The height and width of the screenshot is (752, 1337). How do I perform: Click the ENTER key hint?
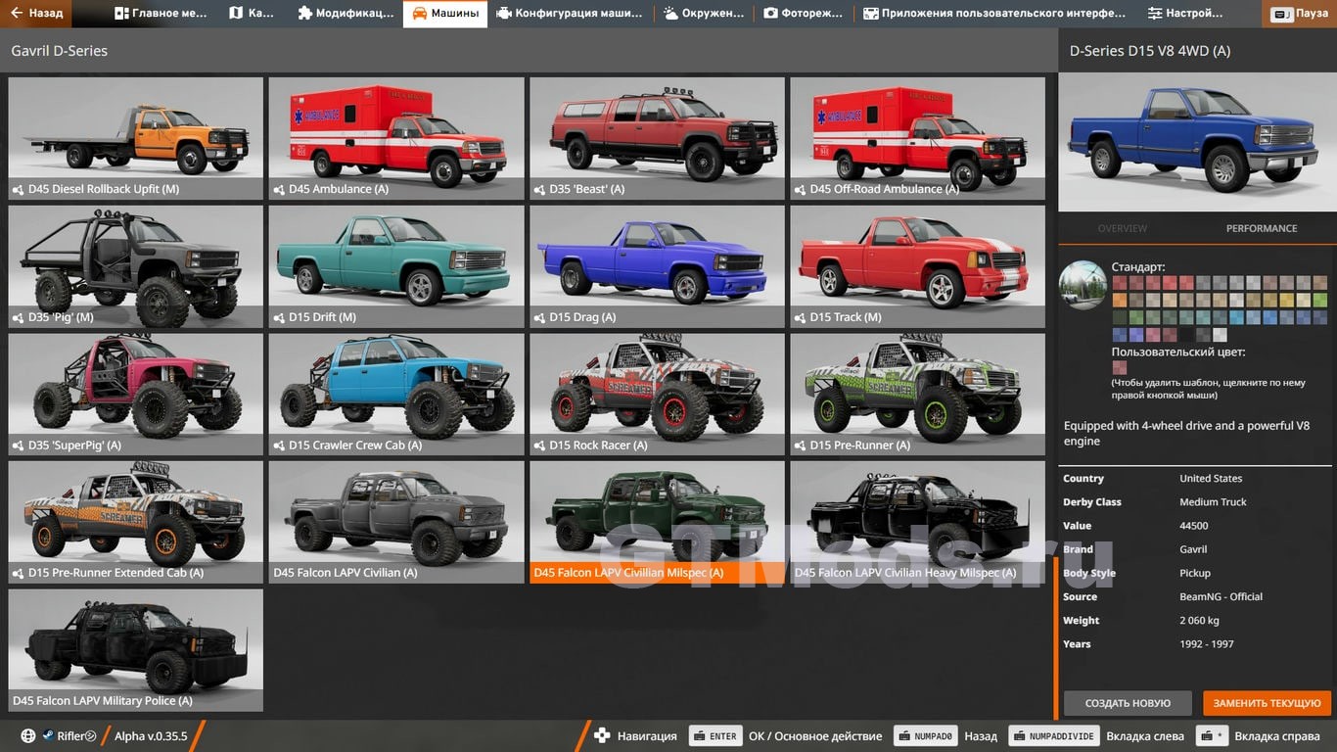[x=715, y=736]
